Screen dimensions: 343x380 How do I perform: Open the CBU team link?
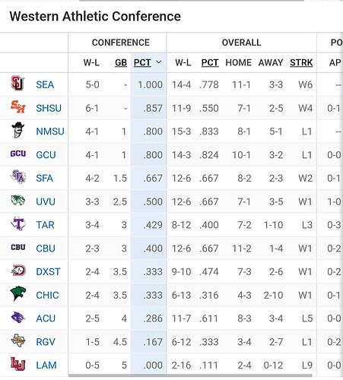(x=46, y=249)
